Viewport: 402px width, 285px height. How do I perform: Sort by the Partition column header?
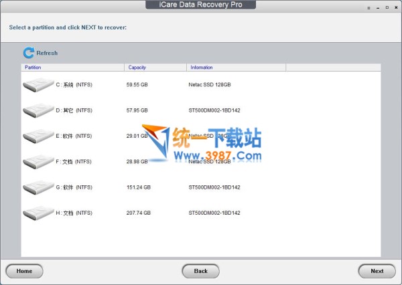click(72, 68)
